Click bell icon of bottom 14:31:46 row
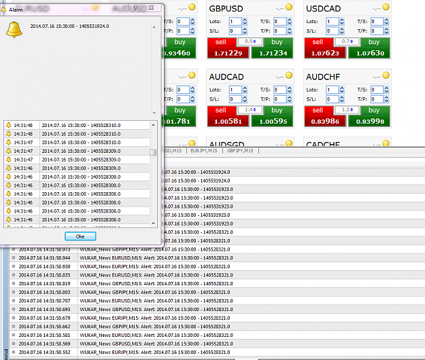Image resolution: width=425 pixels, height=360 pixels. [9, 219]
